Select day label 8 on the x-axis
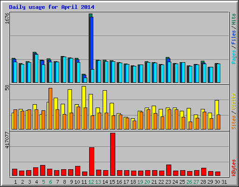Screen dimensions: 239x187 coord(64,182)
